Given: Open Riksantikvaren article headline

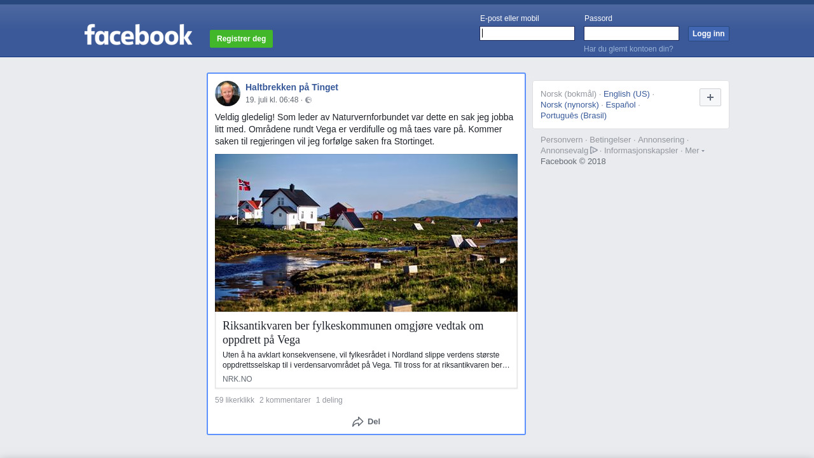Looking at the screenshot, I should tap(353, 333).
